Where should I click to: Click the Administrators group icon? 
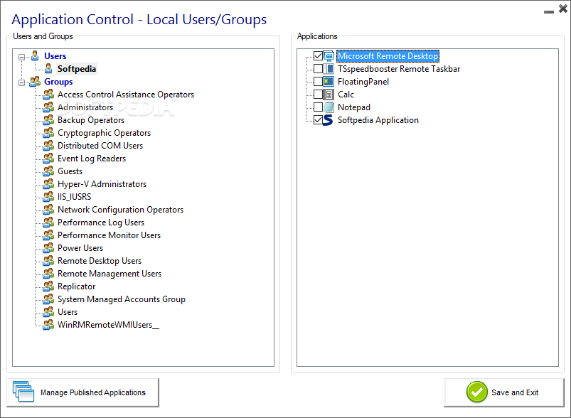pos(48,107)
